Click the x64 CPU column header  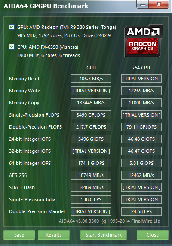(x=141, y=68)
